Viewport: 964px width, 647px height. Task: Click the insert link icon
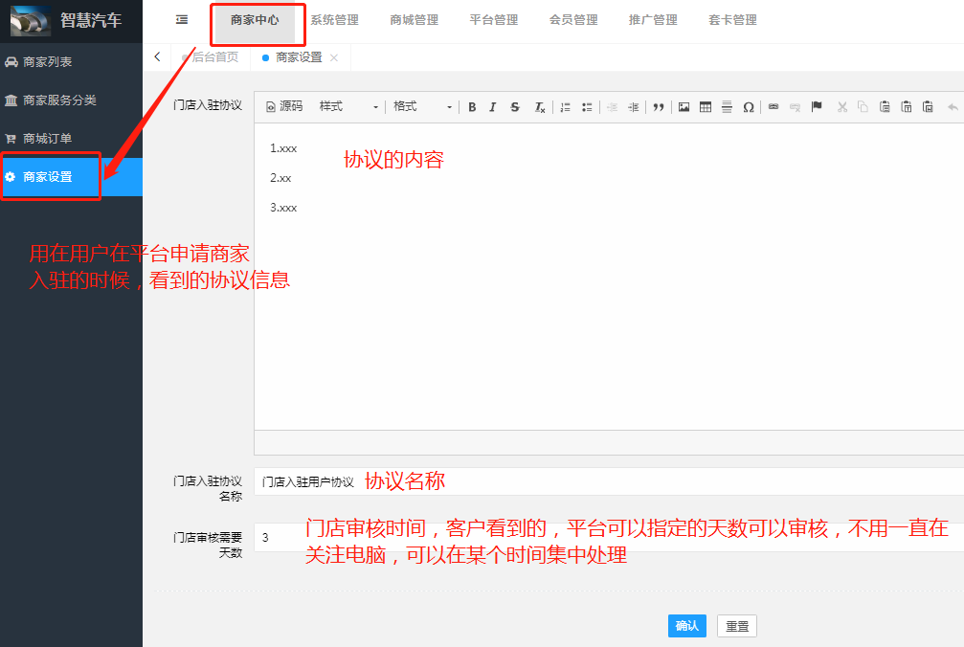pyautogui.click(x=773, y=107)
